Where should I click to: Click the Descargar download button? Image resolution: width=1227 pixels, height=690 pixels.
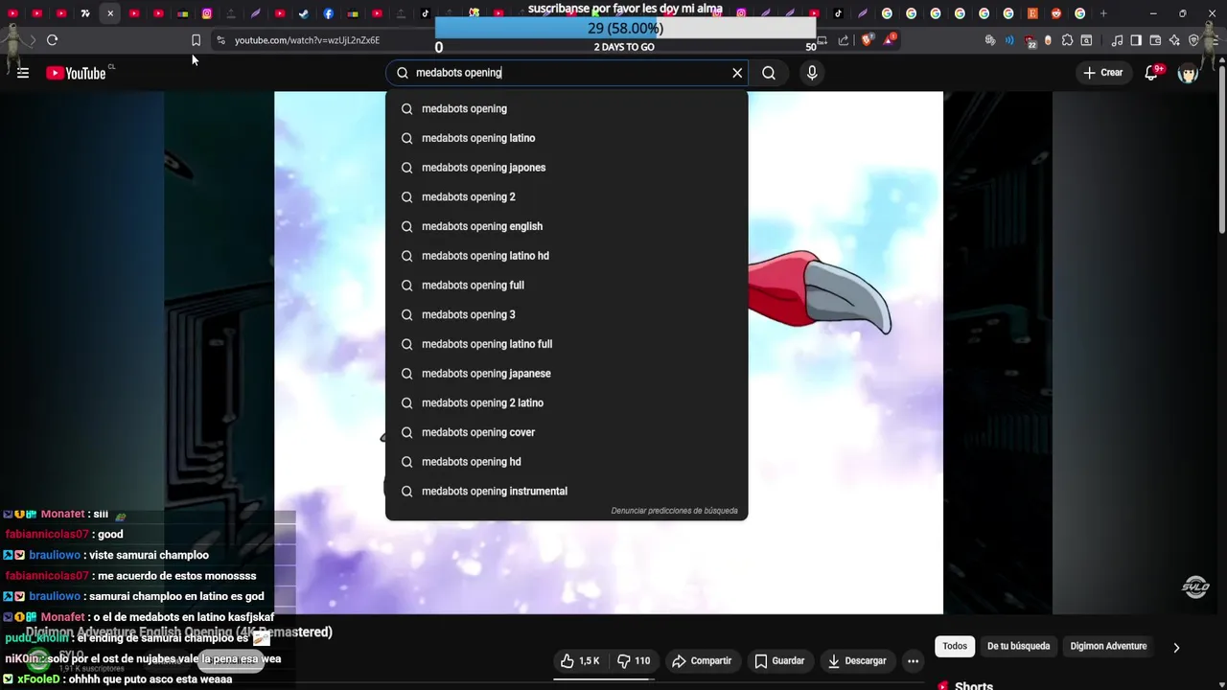coord(857,660)
